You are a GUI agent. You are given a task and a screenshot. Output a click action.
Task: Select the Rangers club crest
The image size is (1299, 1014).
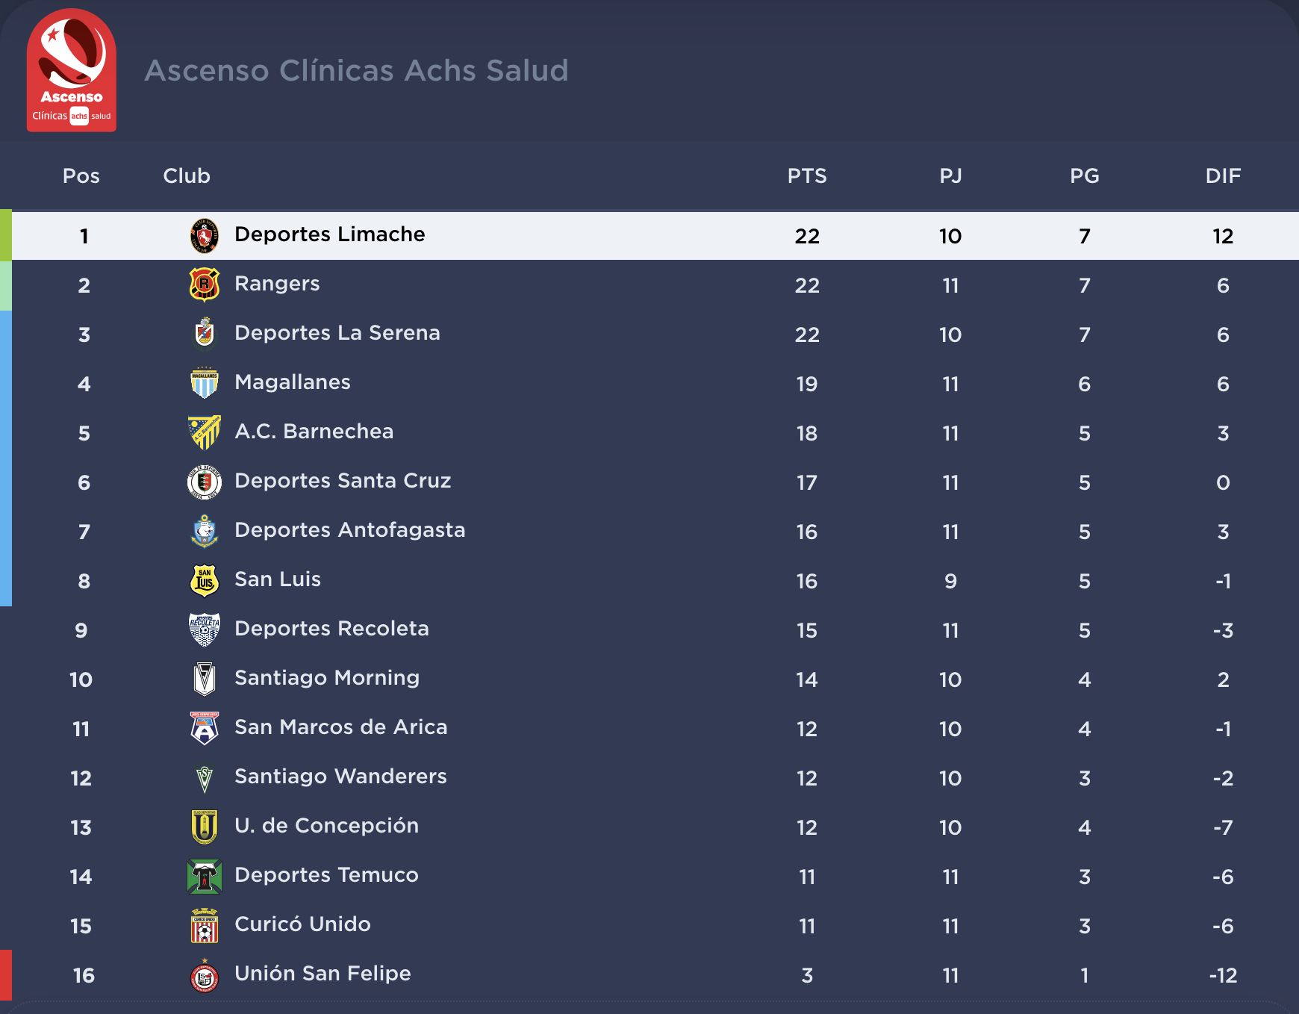[205, 284]
